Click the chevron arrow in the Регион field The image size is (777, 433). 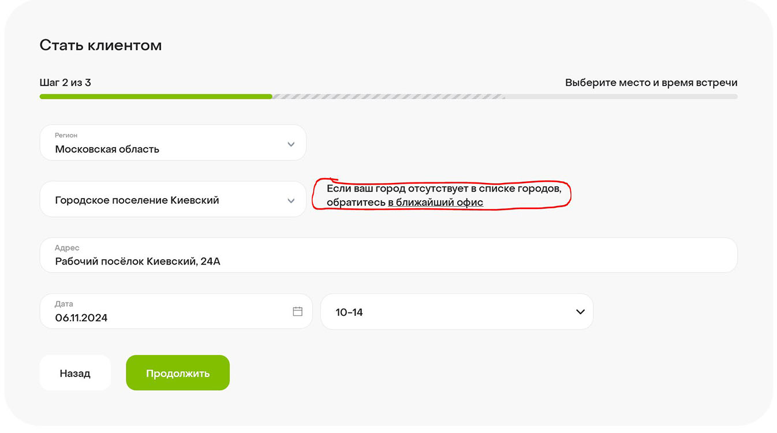(x=291, y=144)
